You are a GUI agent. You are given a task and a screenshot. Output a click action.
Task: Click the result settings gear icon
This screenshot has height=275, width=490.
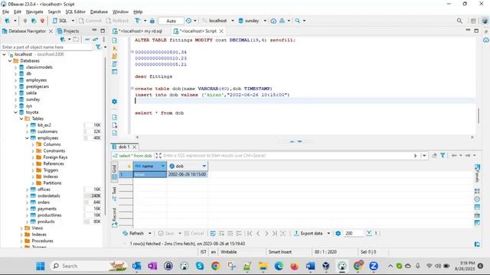pos(338,233)
